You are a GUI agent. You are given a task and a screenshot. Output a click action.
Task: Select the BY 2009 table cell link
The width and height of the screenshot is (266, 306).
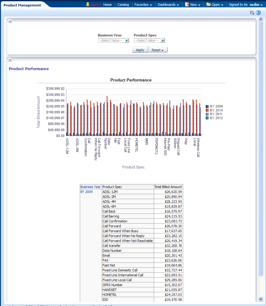tap(86, 192)
